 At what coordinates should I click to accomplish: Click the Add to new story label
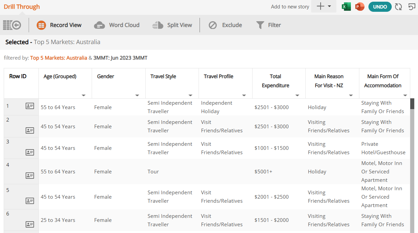point(290,7)
